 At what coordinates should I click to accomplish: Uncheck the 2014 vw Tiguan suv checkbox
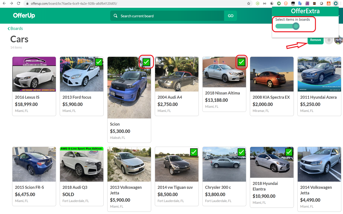[x=194, y=152]
